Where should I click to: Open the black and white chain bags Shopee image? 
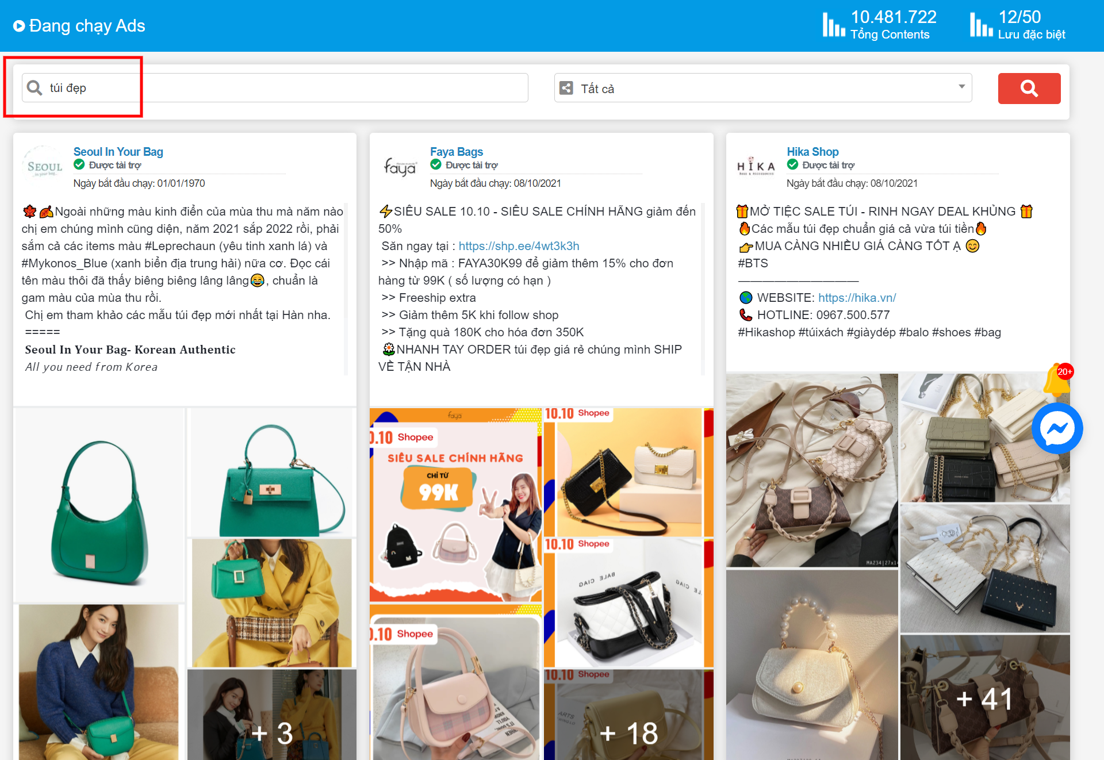click(628, 473)
